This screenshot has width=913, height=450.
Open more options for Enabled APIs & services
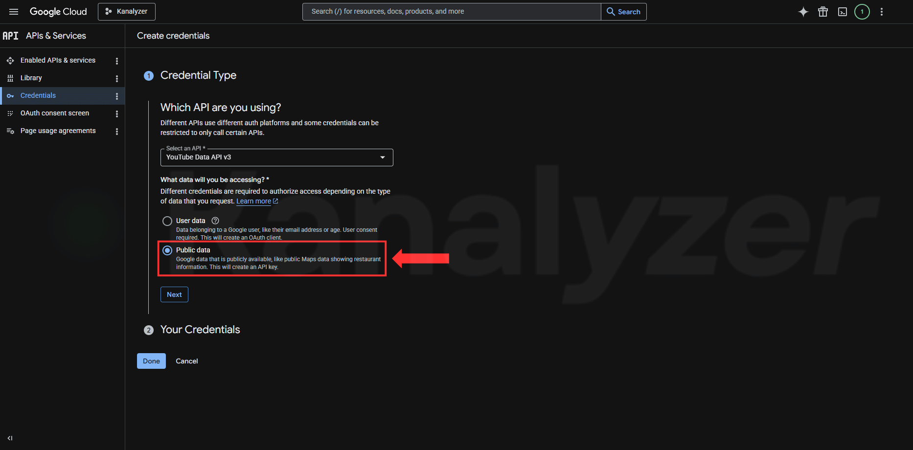click(x=117, y=61)
